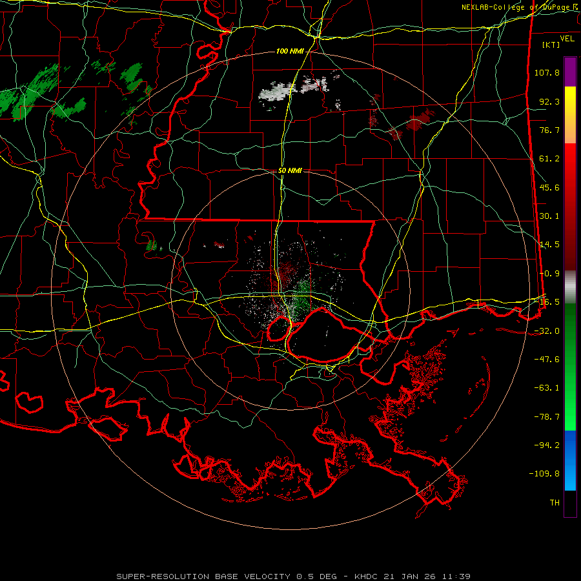
Task: Click the -109.8 legend value
Action: (544, 474)
